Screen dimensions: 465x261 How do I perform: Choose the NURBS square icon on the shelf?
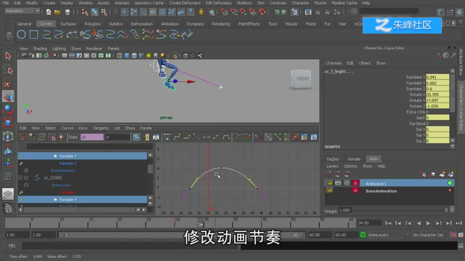click(x=34, y=35)
